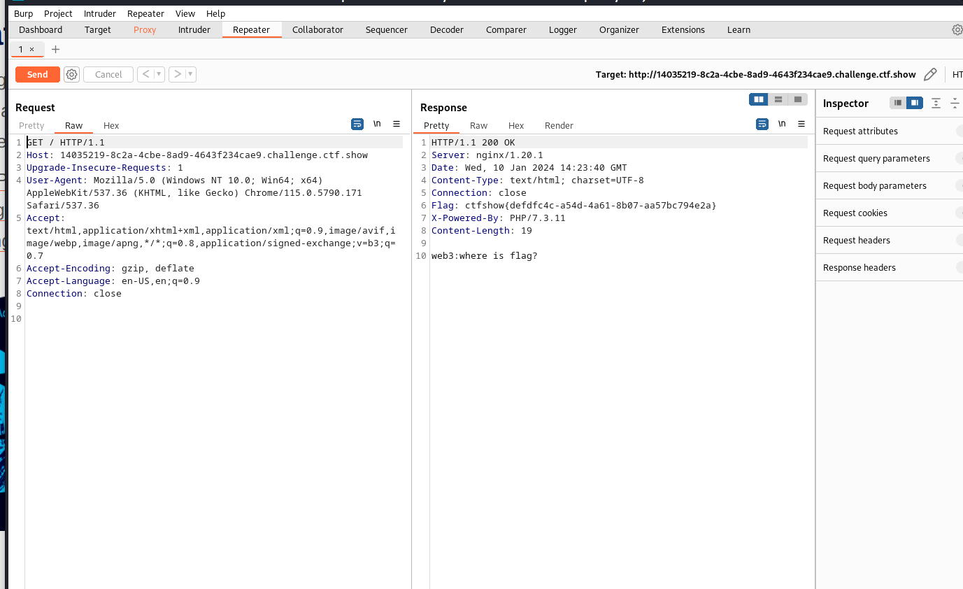Viewport: 963px width, 589px height.
Task: Switch to the Intruder tool tab
Action: [194, 29]
